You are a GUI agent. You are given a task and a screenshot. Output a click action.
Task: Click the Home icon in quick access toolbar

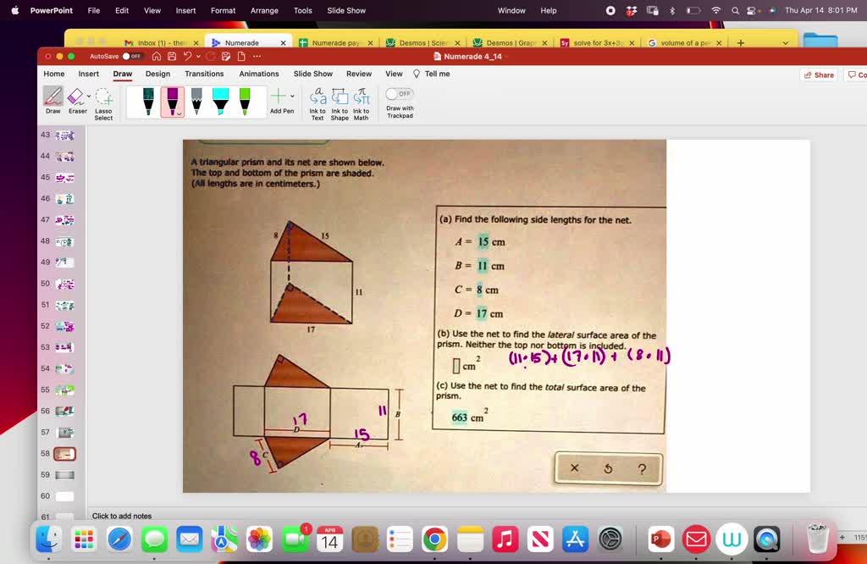[x=155, y=57]
